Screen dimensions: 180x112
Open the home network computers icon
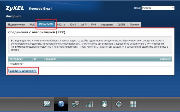(75, 104)
